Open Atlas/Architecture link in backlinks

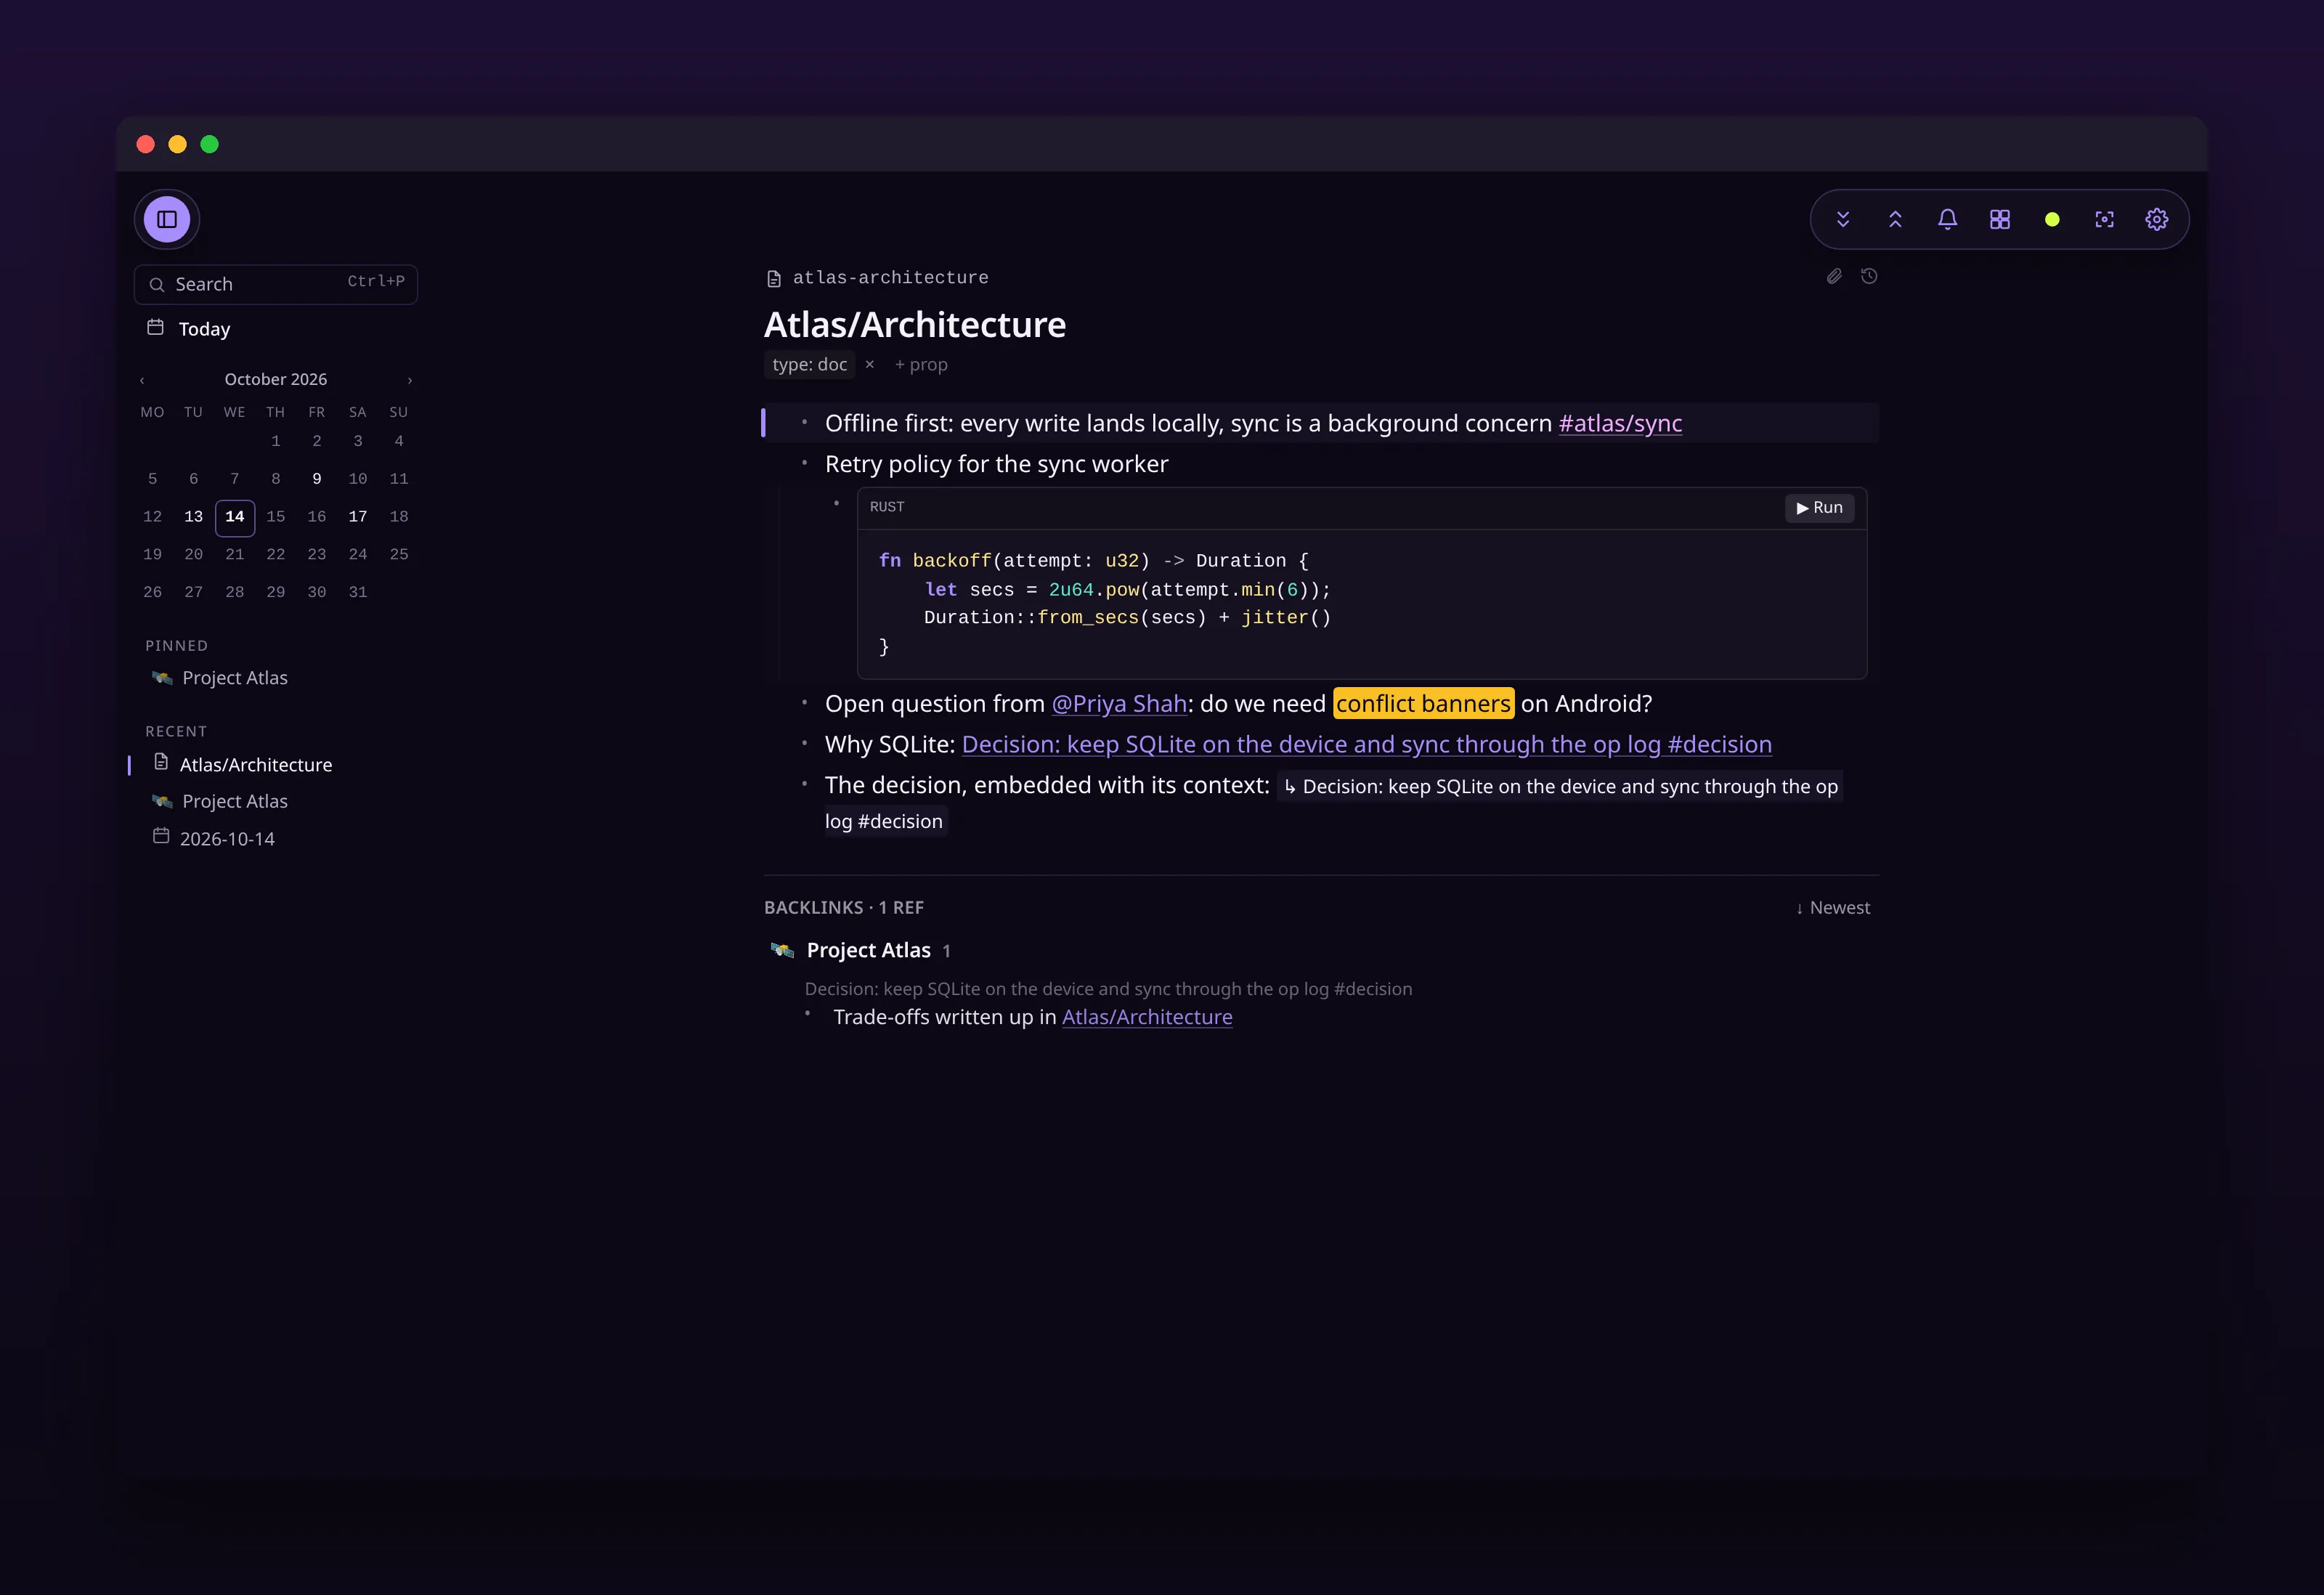[1147, 1017]
